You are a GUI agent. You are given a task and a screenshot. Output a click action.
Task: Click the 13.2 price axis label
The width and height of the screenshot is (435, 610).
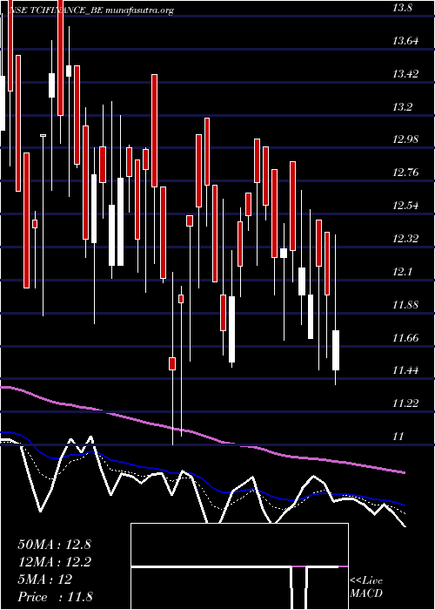tap(402, 107)
